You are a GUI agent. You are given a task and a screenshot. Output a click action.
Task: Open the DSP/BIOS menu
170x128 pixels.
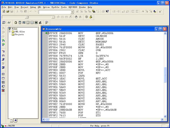click(73, 7)
